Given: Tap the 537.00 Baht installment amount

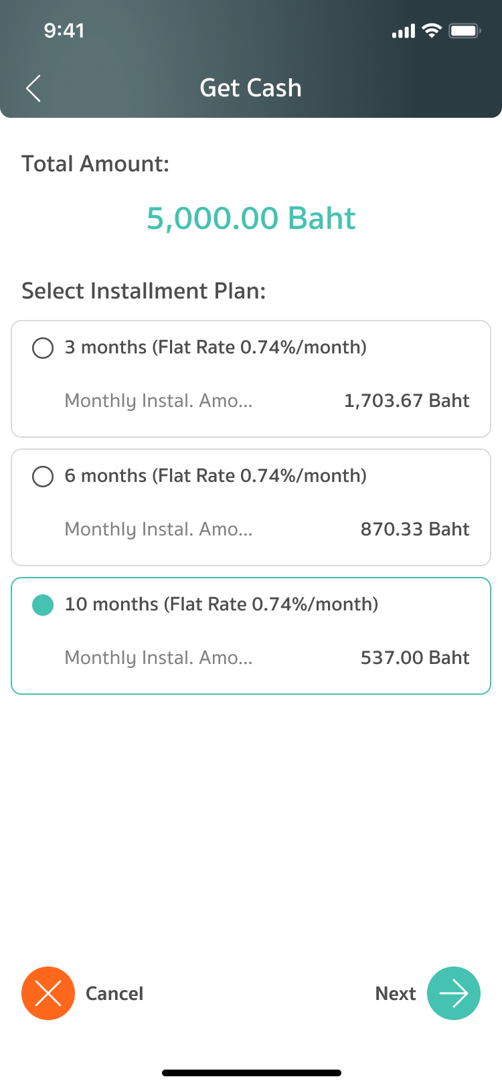Looking at the screenshot, I should (x=415, y=658).
